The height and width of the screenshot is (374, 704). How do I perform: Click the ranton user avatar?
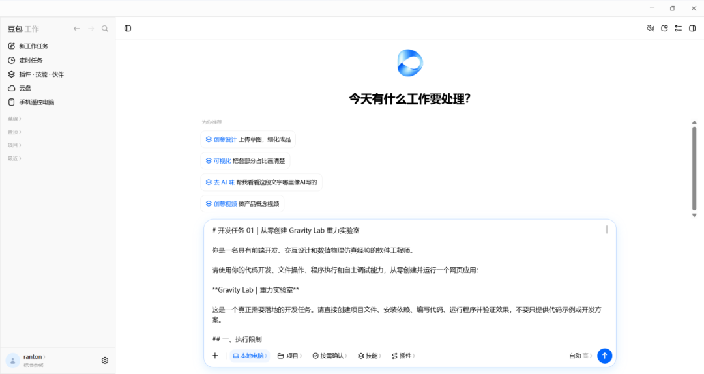tap(12, 360)
